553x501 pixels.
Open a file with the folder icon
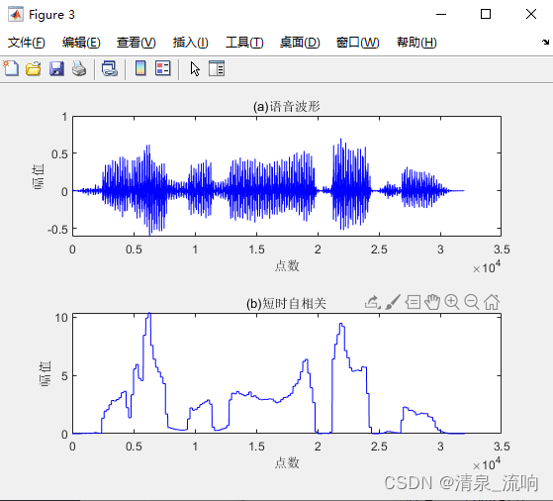[34, 68]
